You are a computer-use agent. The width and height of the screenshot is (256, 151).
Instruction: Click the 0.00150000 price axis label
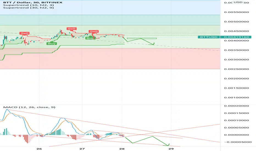pos(236,88)
